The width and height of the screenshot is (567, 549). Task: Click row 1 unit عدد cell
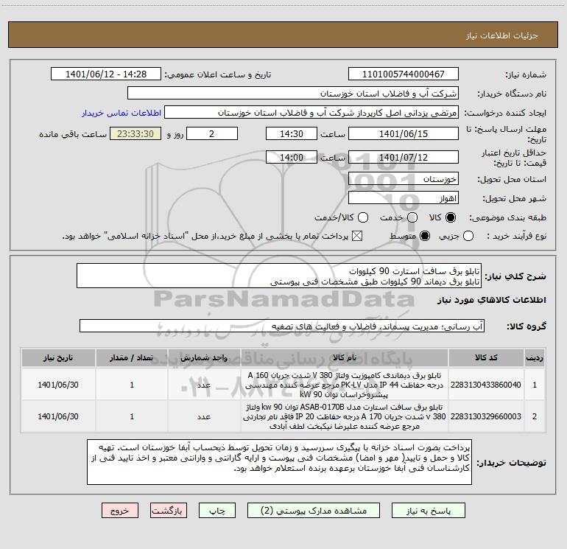click(204, 385)
